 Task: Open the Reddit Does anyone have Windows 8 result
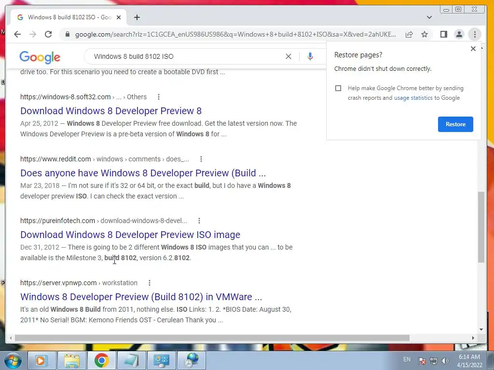click(x=143, y=173)
